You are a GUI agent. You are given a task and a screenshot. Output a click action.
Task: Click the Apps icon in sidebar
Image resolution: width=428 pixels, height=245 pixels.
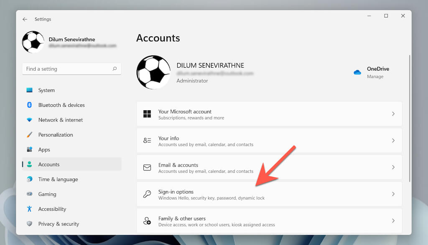pos(30,149)
